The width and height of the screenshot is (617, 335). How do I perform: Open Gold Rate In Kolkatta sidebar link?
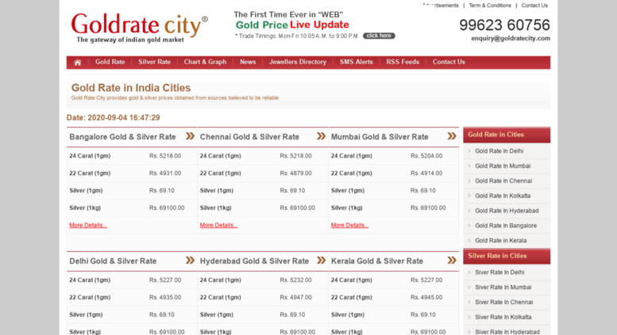point(503,196)
